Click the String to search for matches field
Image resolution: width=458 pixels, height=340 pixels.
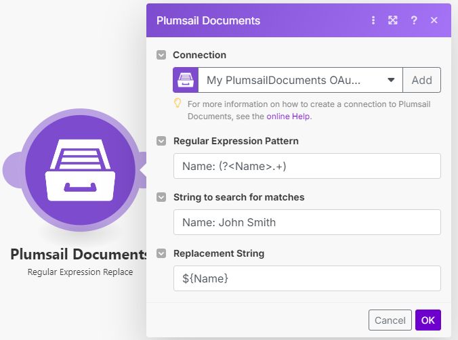[x=307, y=222]
